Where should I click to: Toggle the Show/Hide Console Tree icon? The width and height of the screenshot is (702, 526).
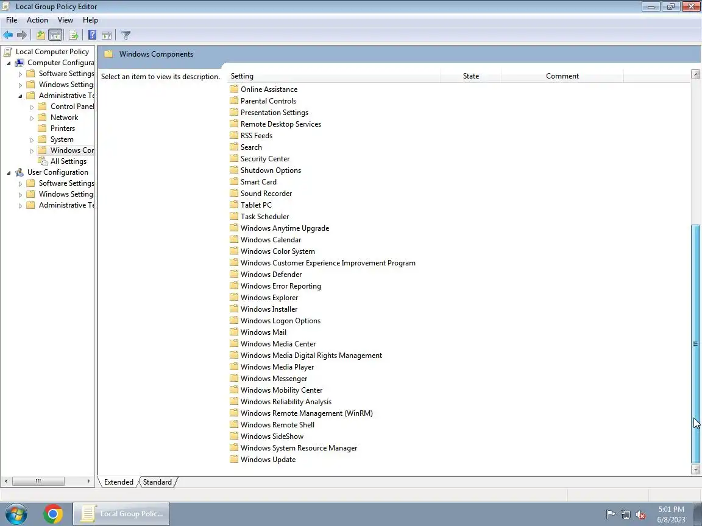pos(55,35)
